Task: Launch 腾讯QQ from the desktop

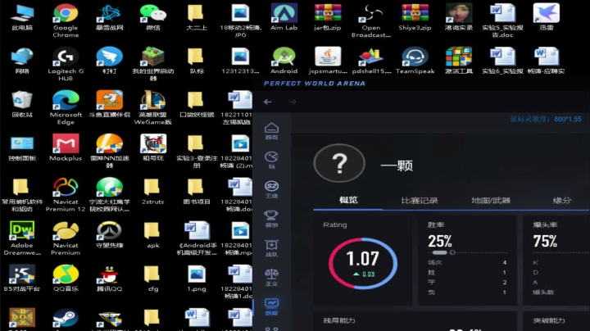Action: 110,279
